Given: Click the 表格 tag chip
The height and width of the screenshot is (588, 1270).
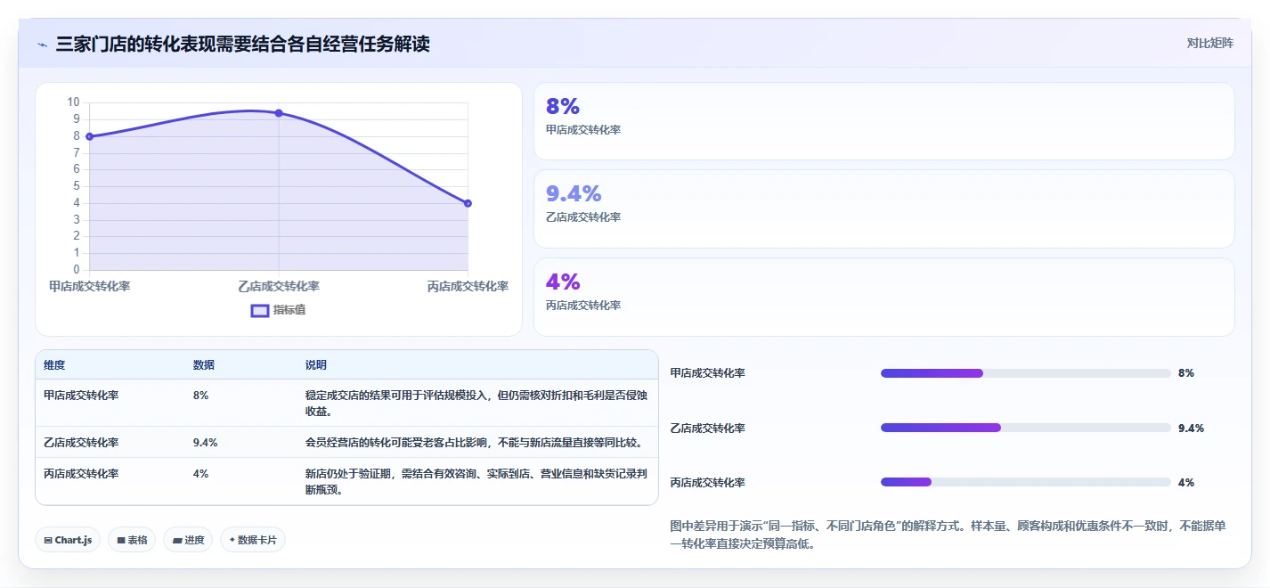Looking at the screenshot, I should pyautogui.click(x=132, y=540).
